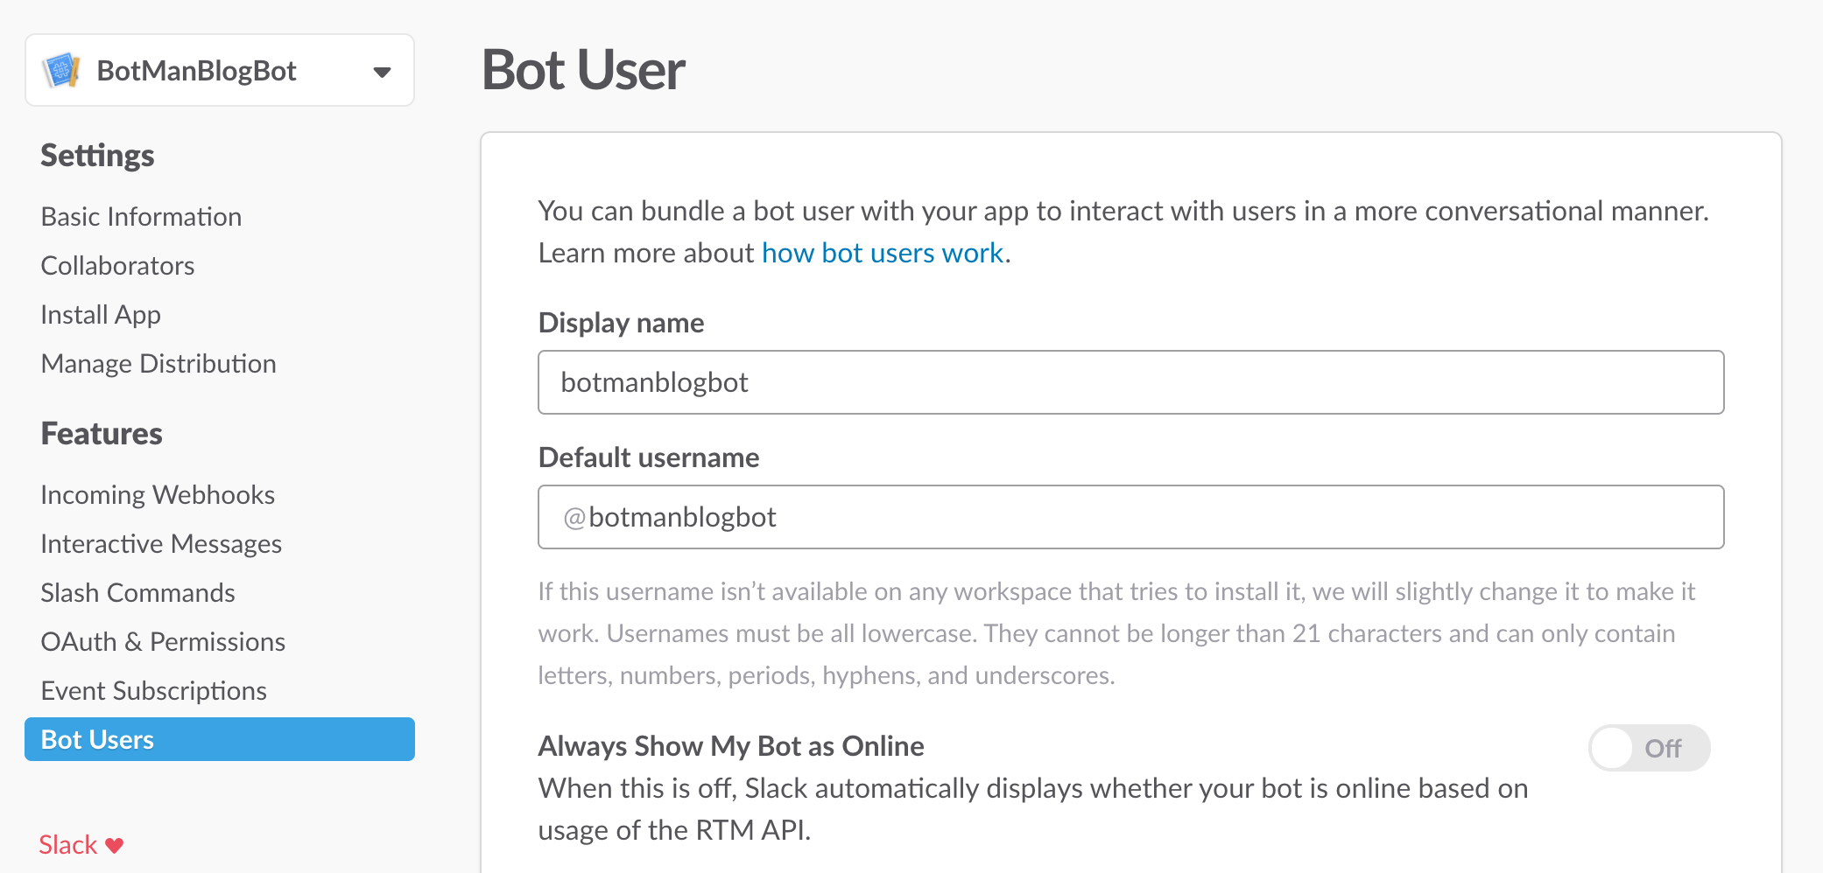
Task: Select the Bot Users item
Action: (220, 739)
